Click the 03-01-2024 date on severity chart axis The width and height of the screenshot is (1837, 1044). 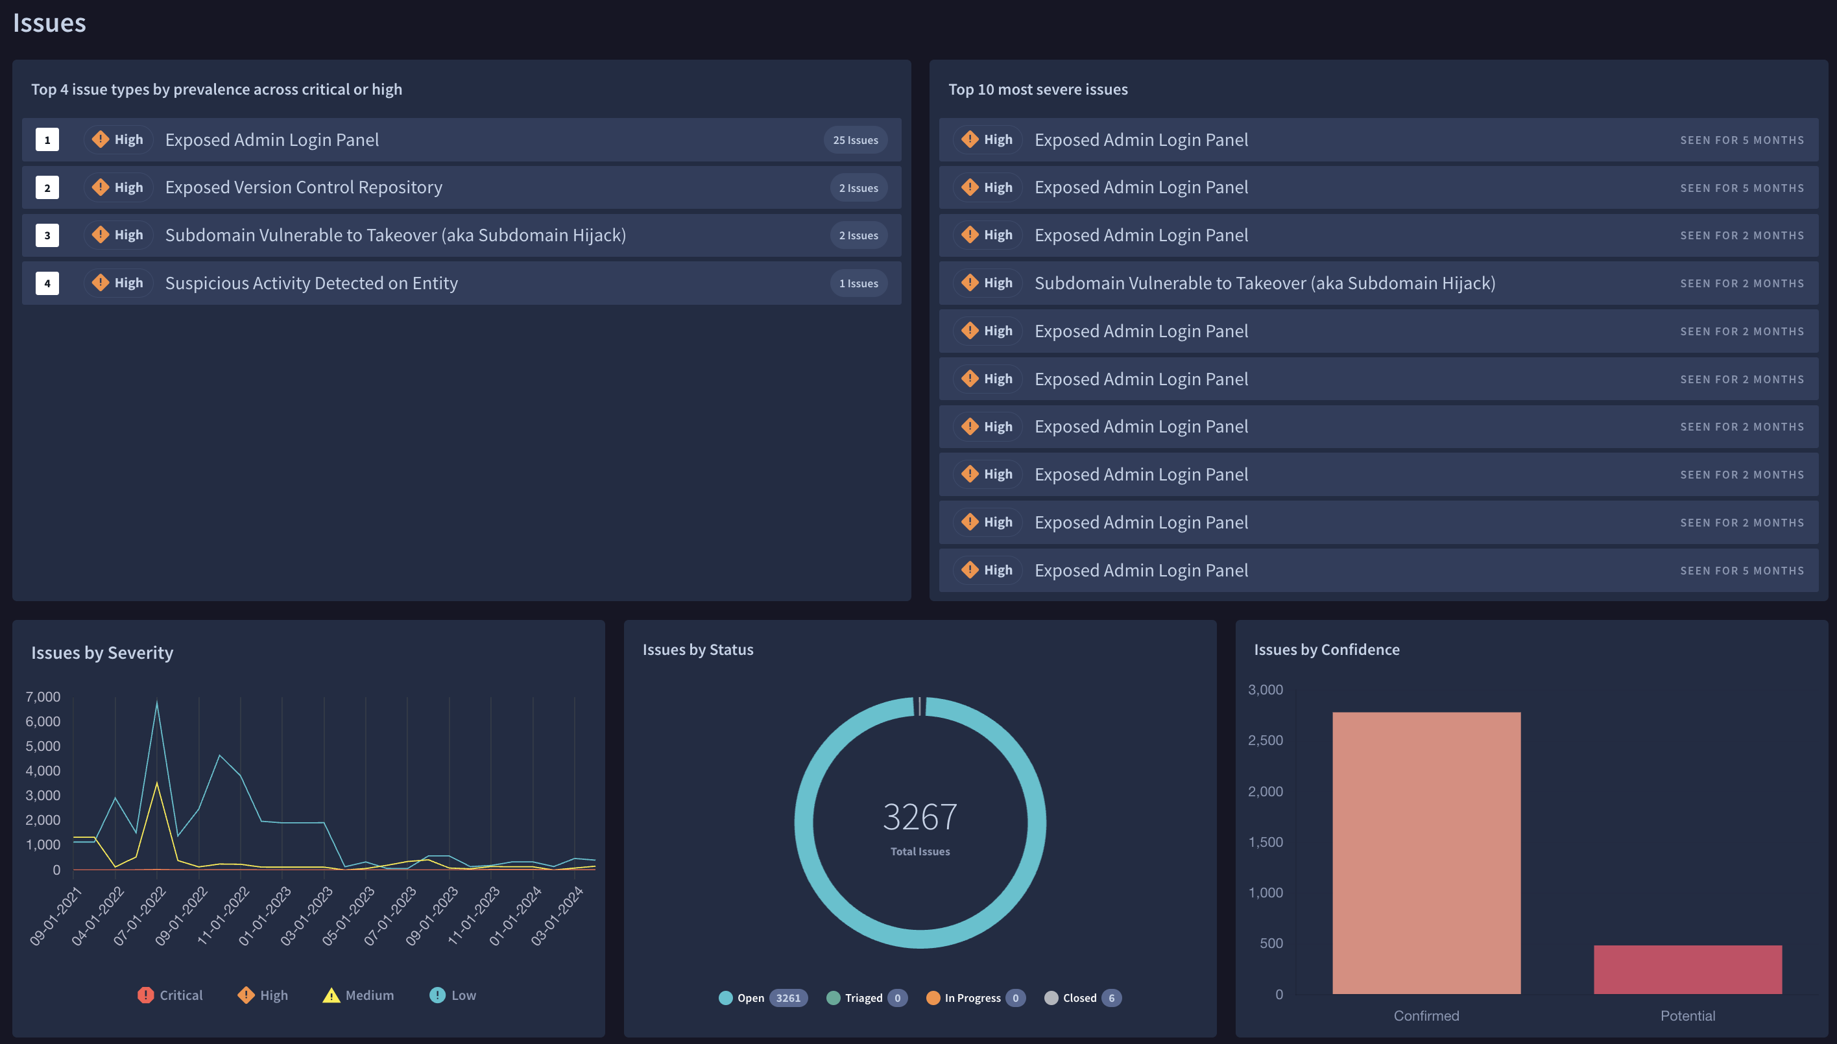[x=557, y=916]
